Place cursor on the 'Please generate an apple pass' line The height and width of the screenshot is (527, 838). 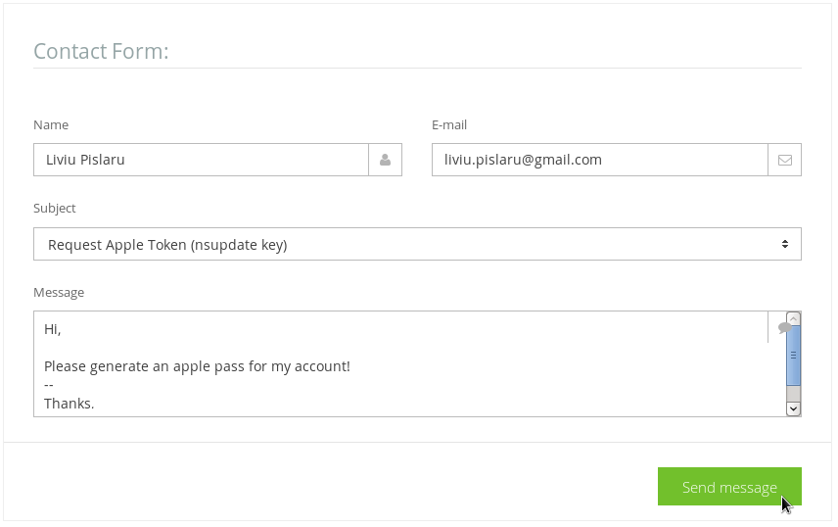pyautogui.click(x=197, y=366)
